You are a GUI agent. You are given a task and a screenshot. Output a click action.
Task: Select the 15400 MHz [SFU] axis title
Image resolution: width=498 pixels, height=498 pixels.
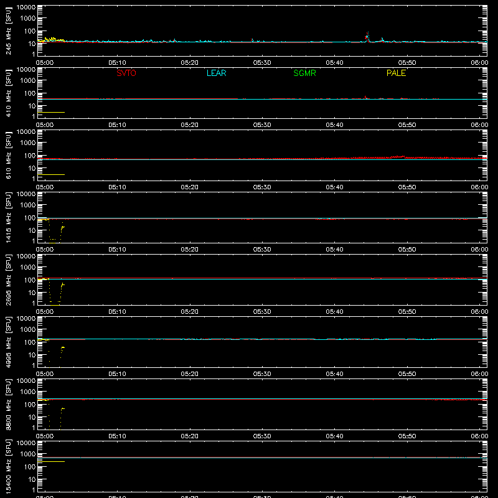tap(9, 466)
